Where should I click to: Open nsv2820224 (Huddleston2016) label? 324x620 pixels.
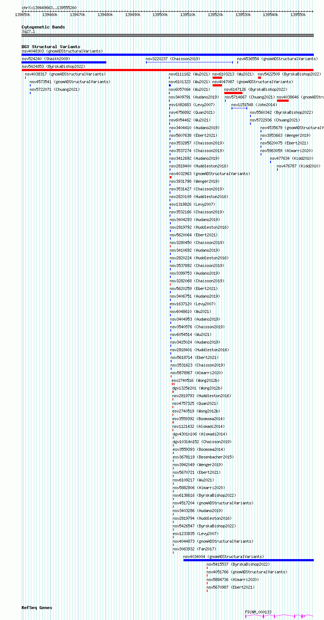click(199, 258)
